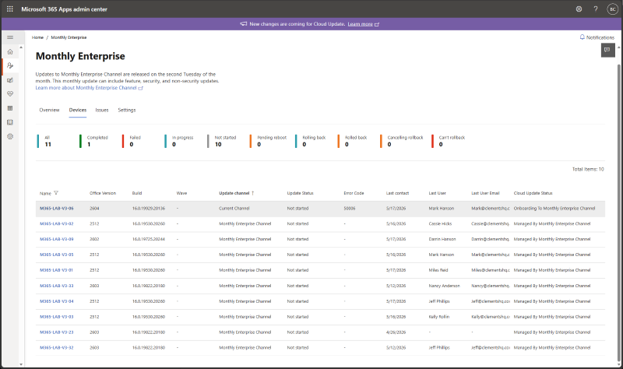Navigate to the Home breadcrumb
623x369 pixels.
pos(37,37)
